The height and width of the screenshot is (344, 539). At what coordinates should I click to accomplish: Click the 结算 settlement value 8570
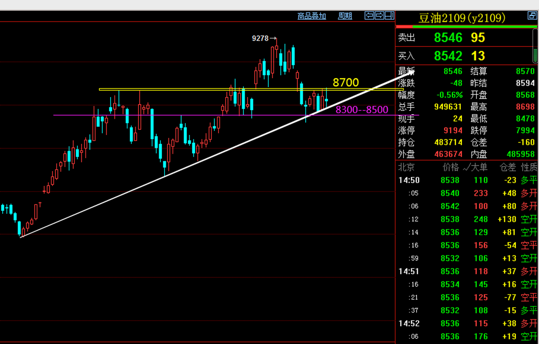pos(525,71)
